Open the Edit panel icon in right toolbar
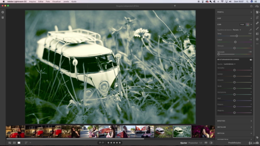This screenshot has height=146, width=260. tap(257, 12)
